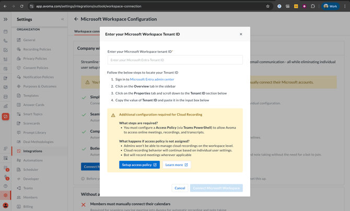Open the browser extensions puzzle icon
This screenshot has height=211, width=350.
coord(313,6)
